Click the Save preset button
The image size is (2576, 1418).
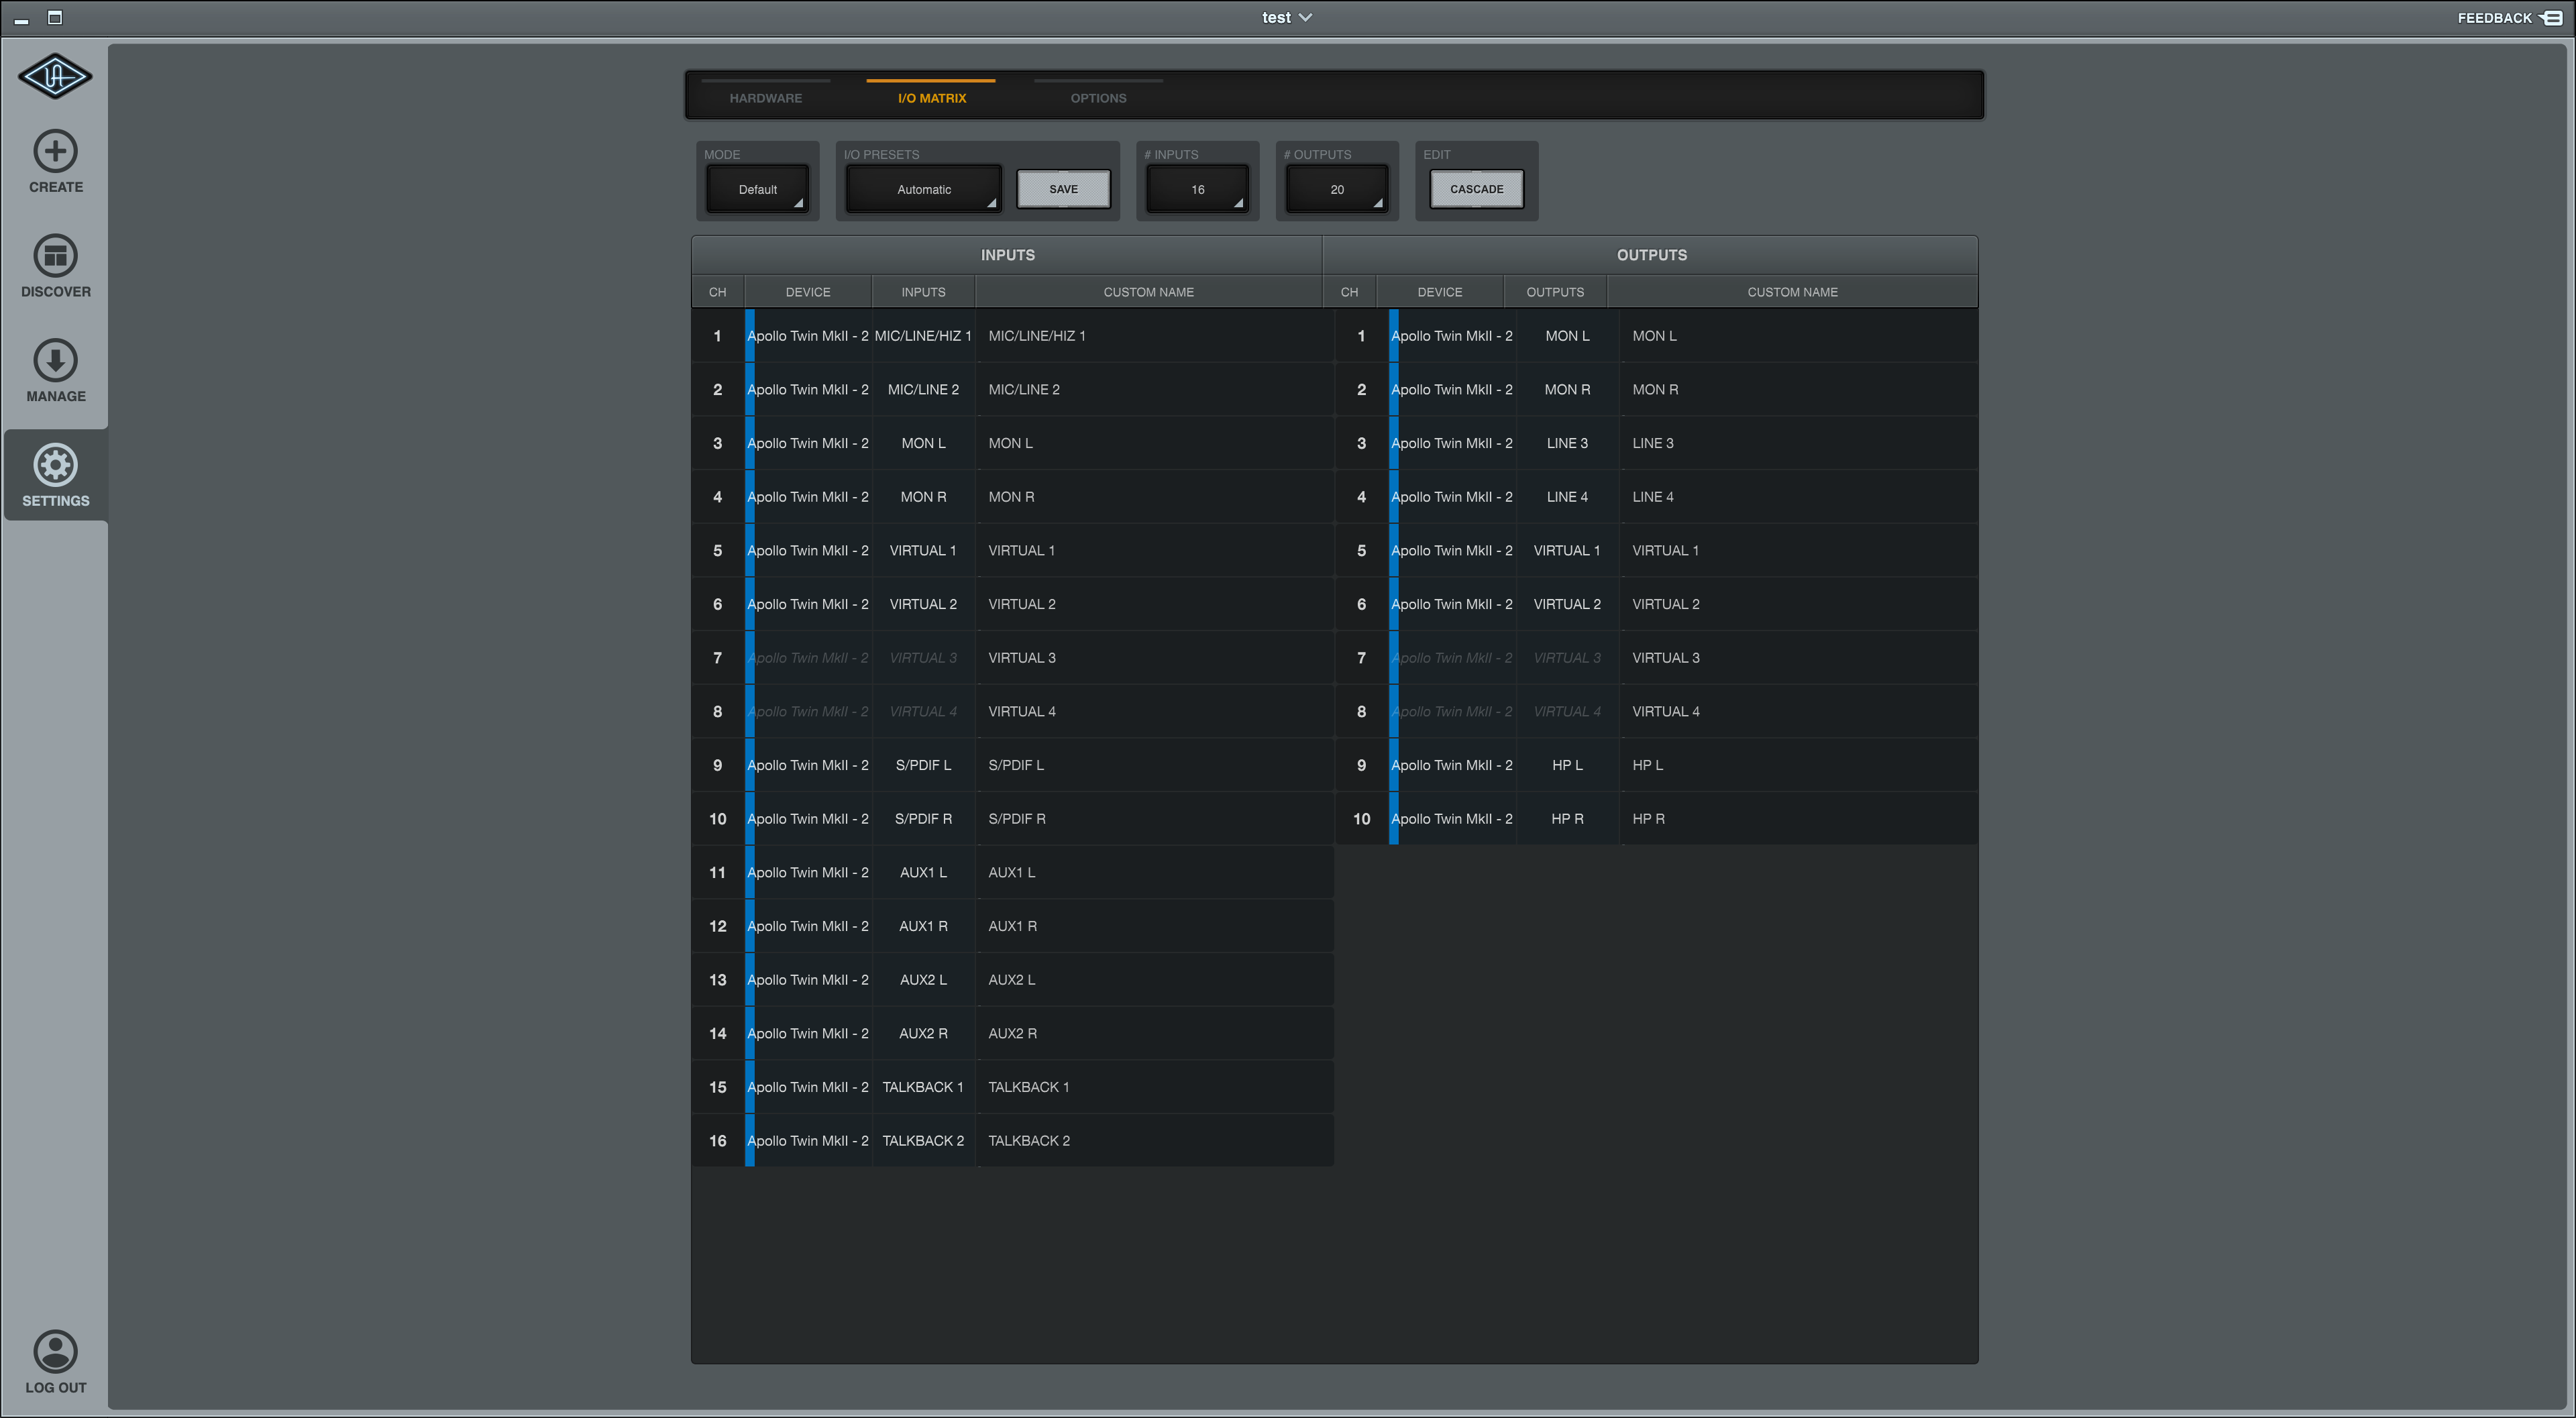point(1063,189)
